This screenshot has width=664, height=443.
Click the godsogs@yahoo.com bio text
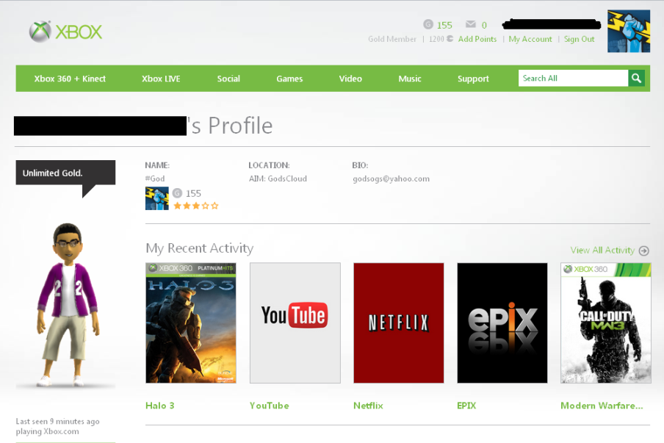(x=391, y=179)
